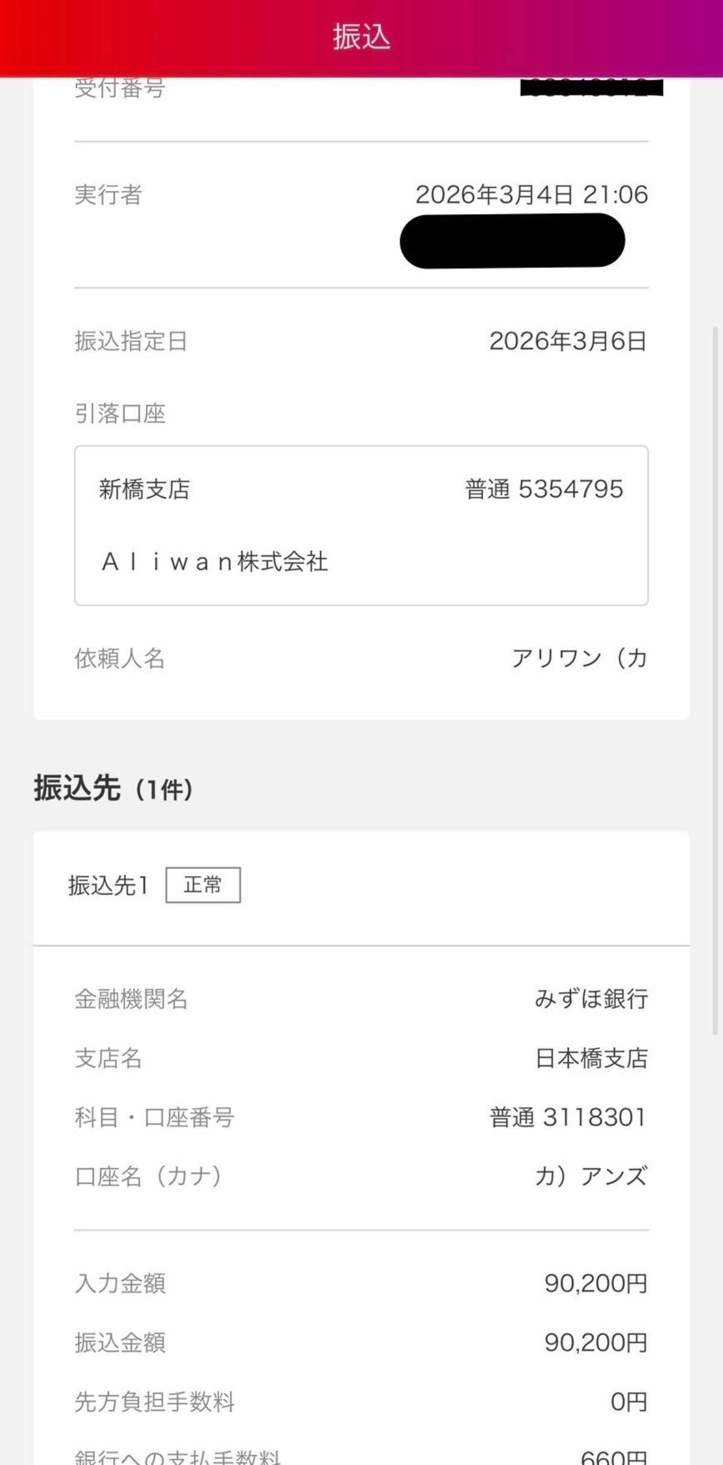Select the requester name アリワン（カ

[579, 658]
